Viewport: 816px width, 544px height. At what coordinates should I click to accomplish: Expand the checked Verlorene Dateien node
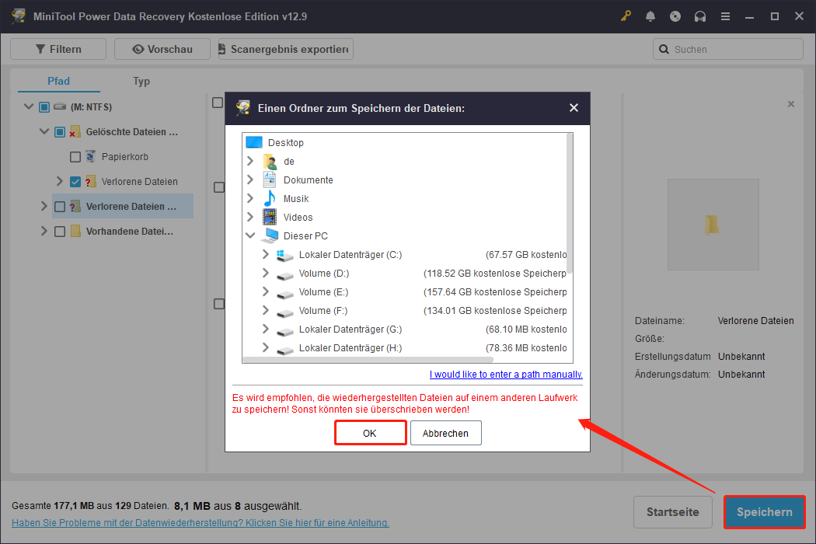59,181
